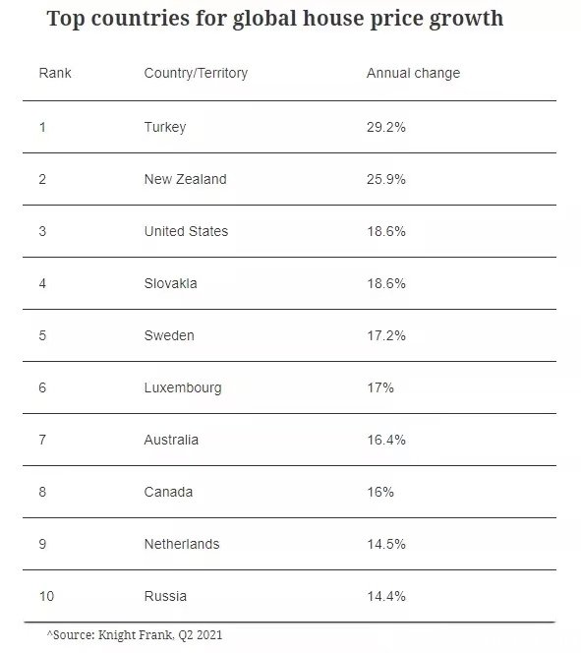
Task: Click the 17.2% annual change value
Action: [385, 335]
